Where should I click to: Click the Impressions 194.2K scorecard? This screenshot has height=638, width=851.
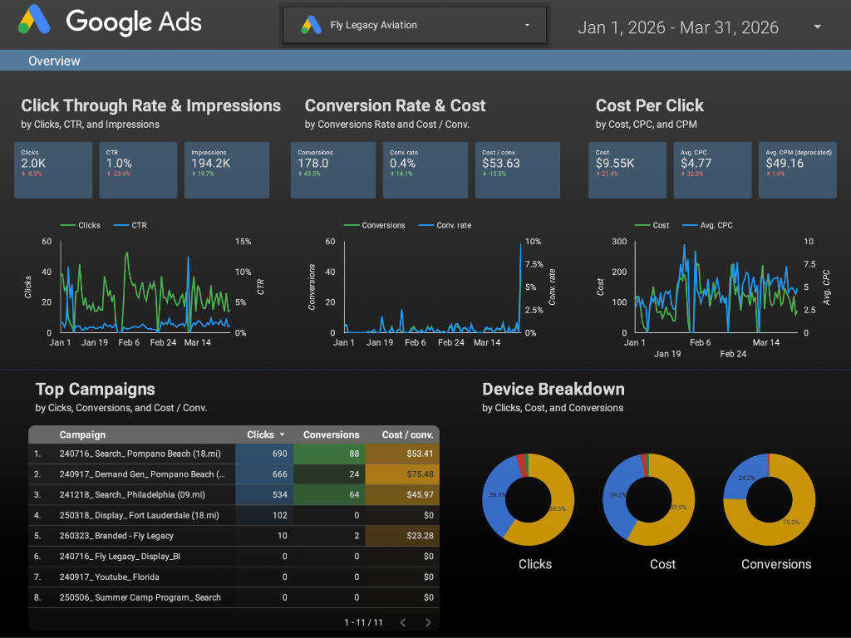pos(227,169)
